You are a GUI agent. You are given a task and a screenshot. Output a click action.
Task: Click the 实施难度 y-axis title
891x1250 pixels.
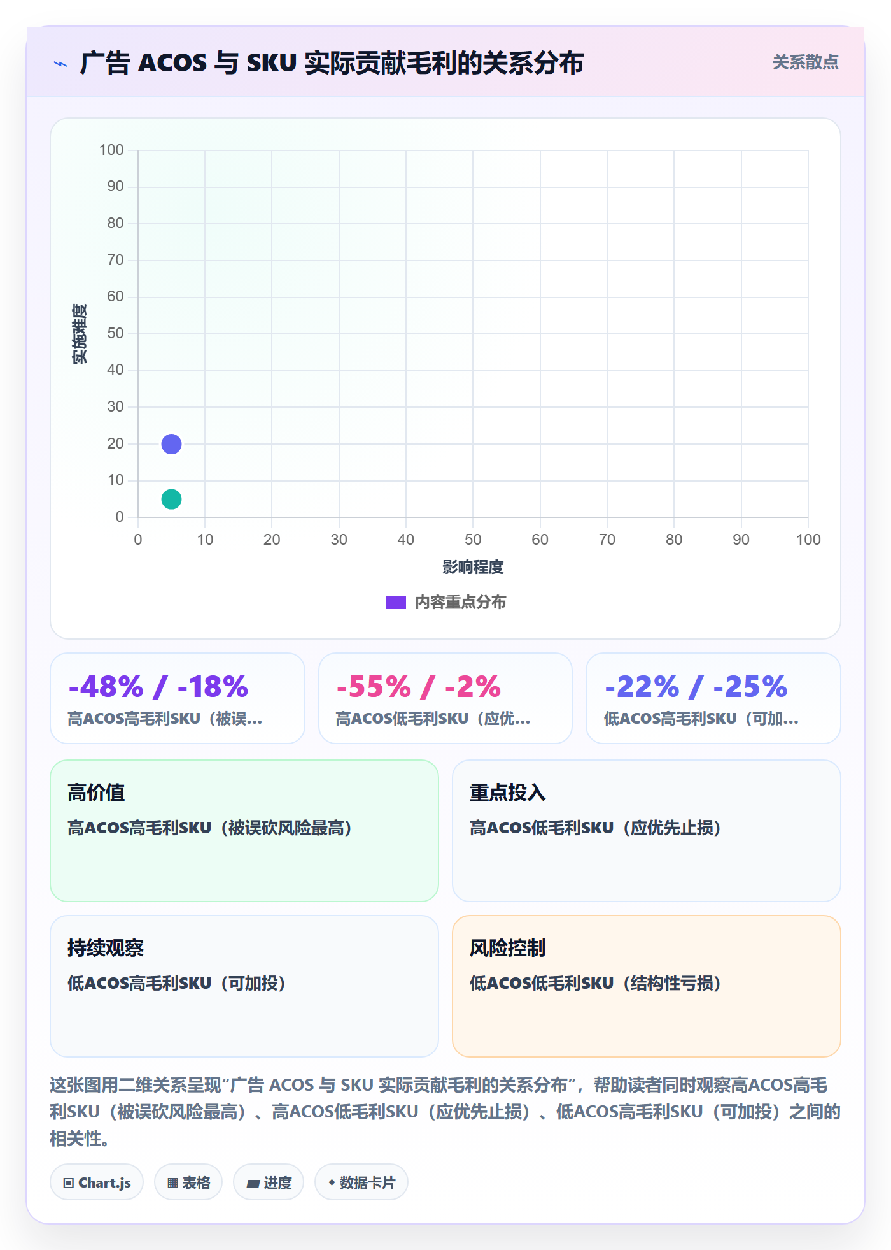pyautogui.click(x=80, y=334)
